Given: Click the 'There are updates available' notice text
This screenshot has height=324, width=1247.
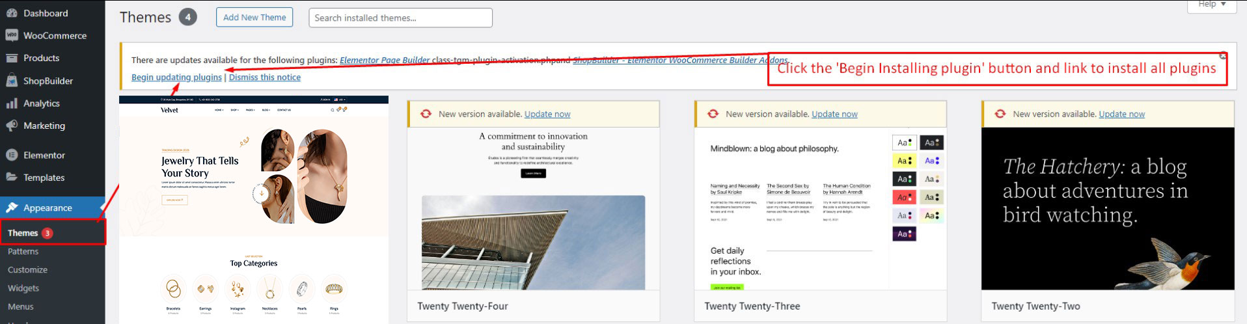Looking at the screenshot, I should [x=234, y=60].
